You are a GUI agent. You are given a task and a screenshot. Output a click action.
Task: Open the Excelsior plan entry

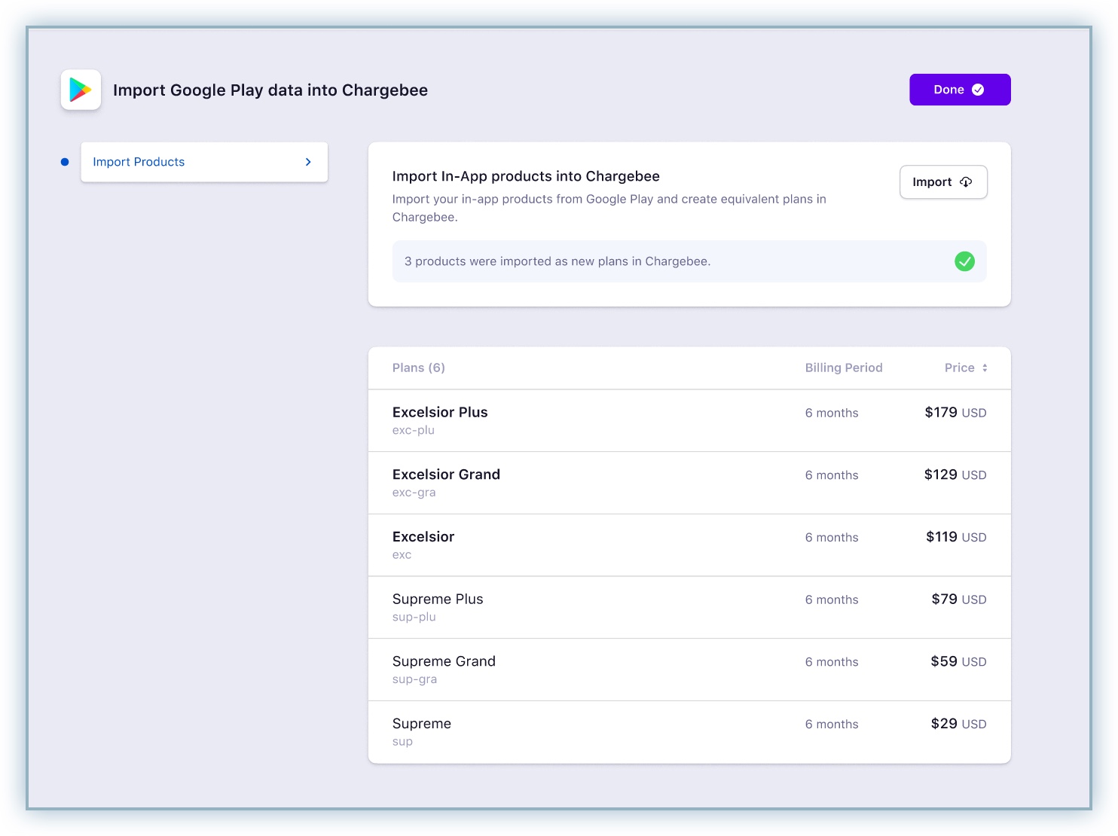coord(423,537)
